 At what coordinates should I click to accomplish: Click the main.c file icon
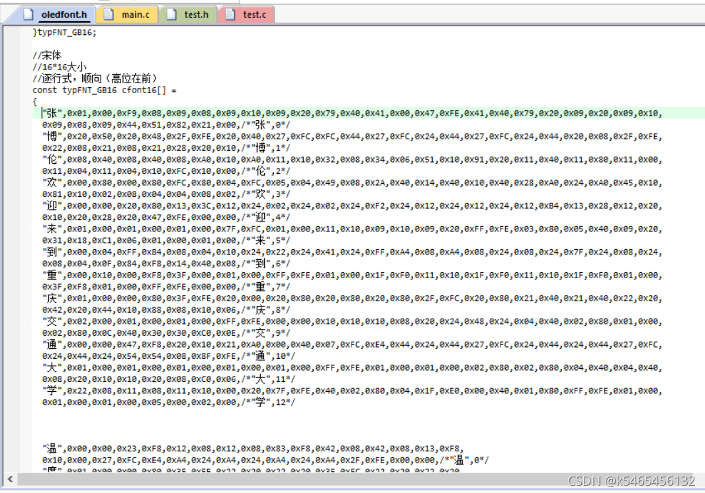(x=109, y=15)
